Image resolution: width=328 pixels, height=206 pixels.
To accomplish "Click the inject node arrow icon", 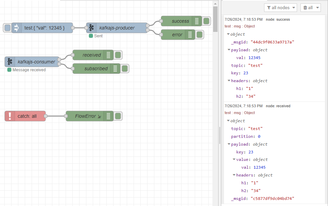I will [16, 28].
